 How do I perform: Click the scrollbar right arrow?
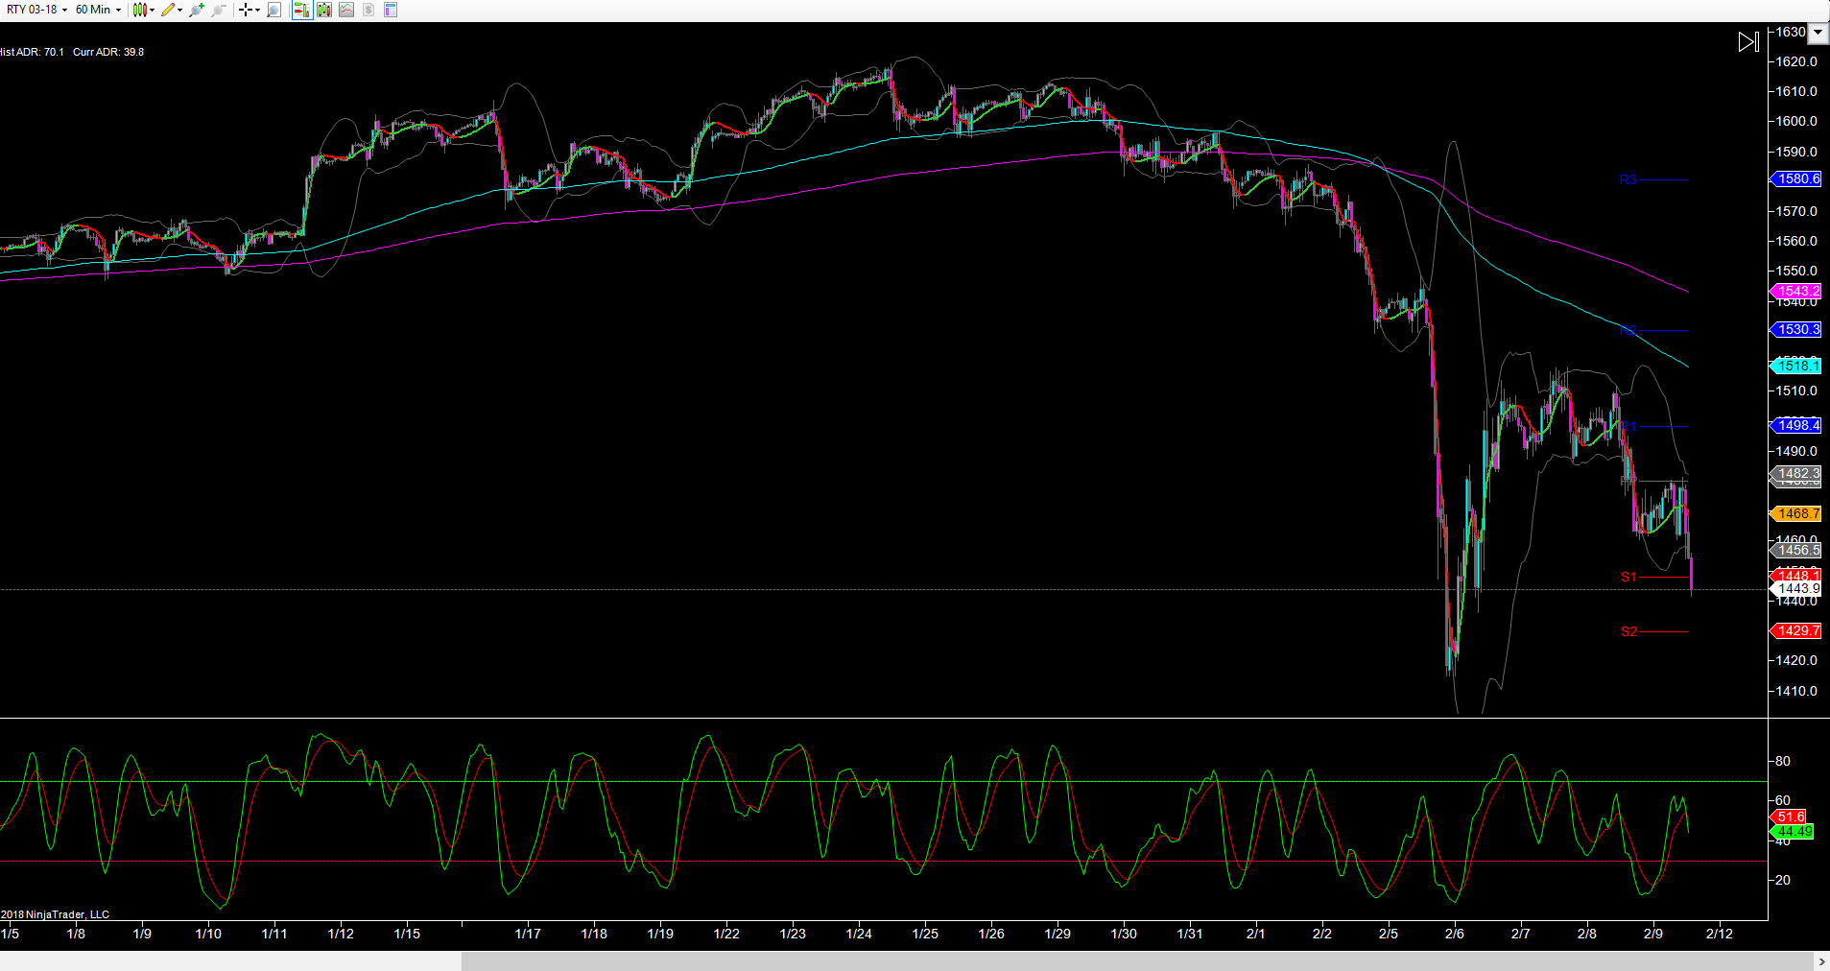click(x=1821, y=961)
